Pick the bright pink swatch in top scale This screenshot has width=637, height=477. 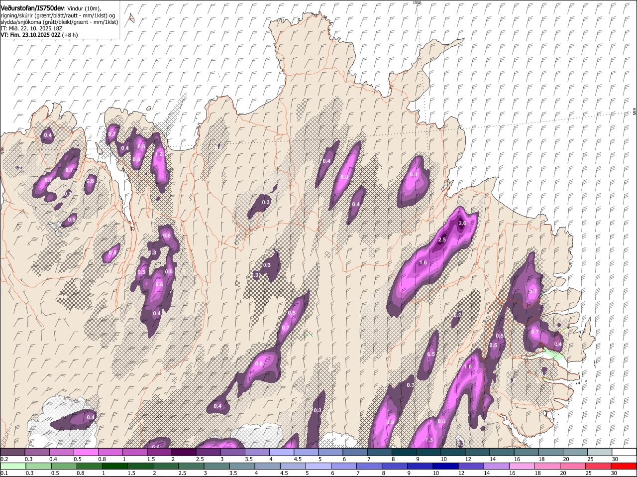[87, 452]
